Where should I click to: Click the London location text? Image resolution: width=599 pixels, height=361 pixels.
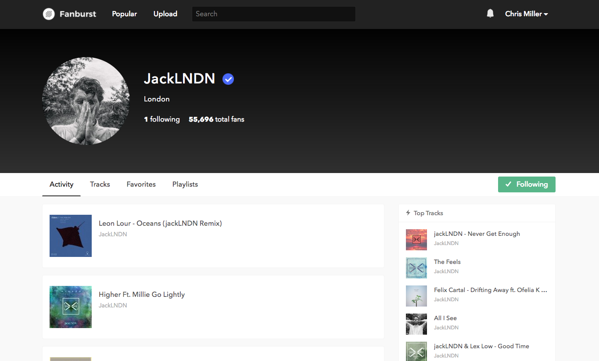[x=157, y=99]
